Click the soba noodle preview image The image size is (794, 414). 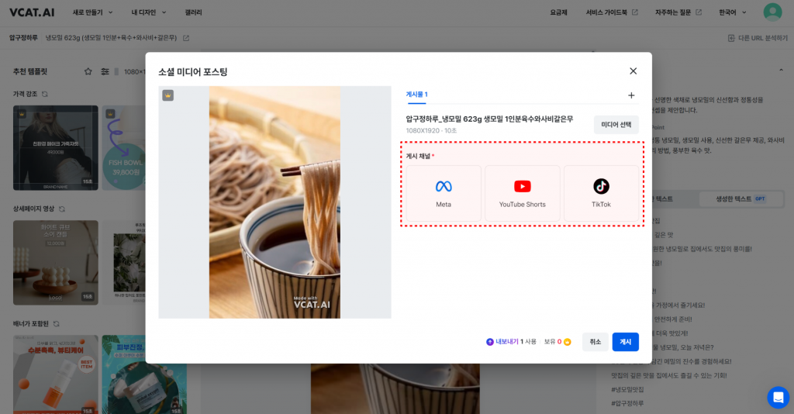point(274,202)
